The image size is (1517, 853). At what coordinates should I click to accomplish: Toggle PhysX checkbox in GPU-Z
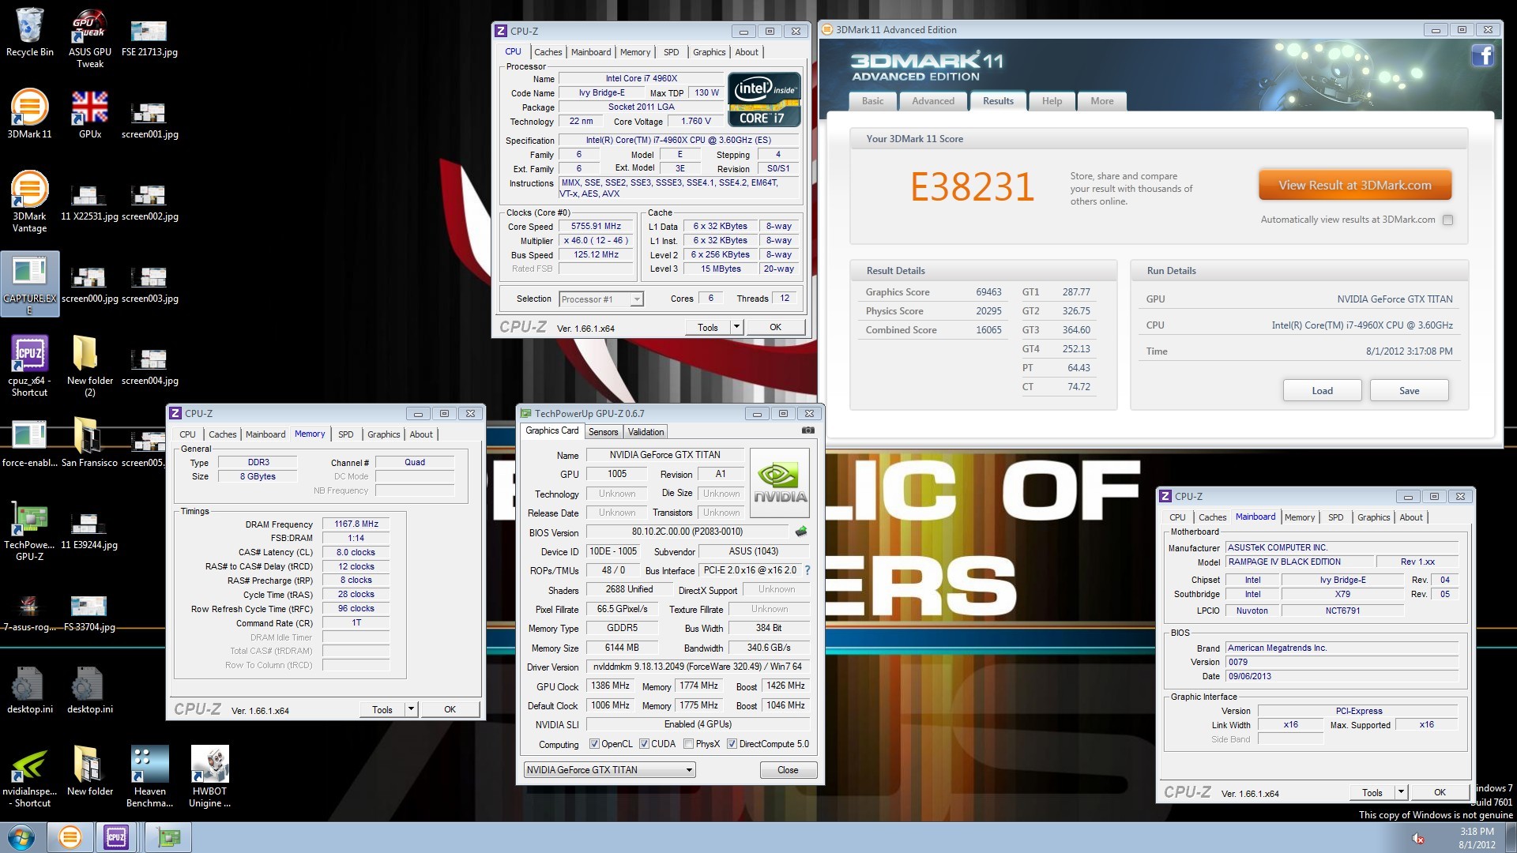(688, 744)
